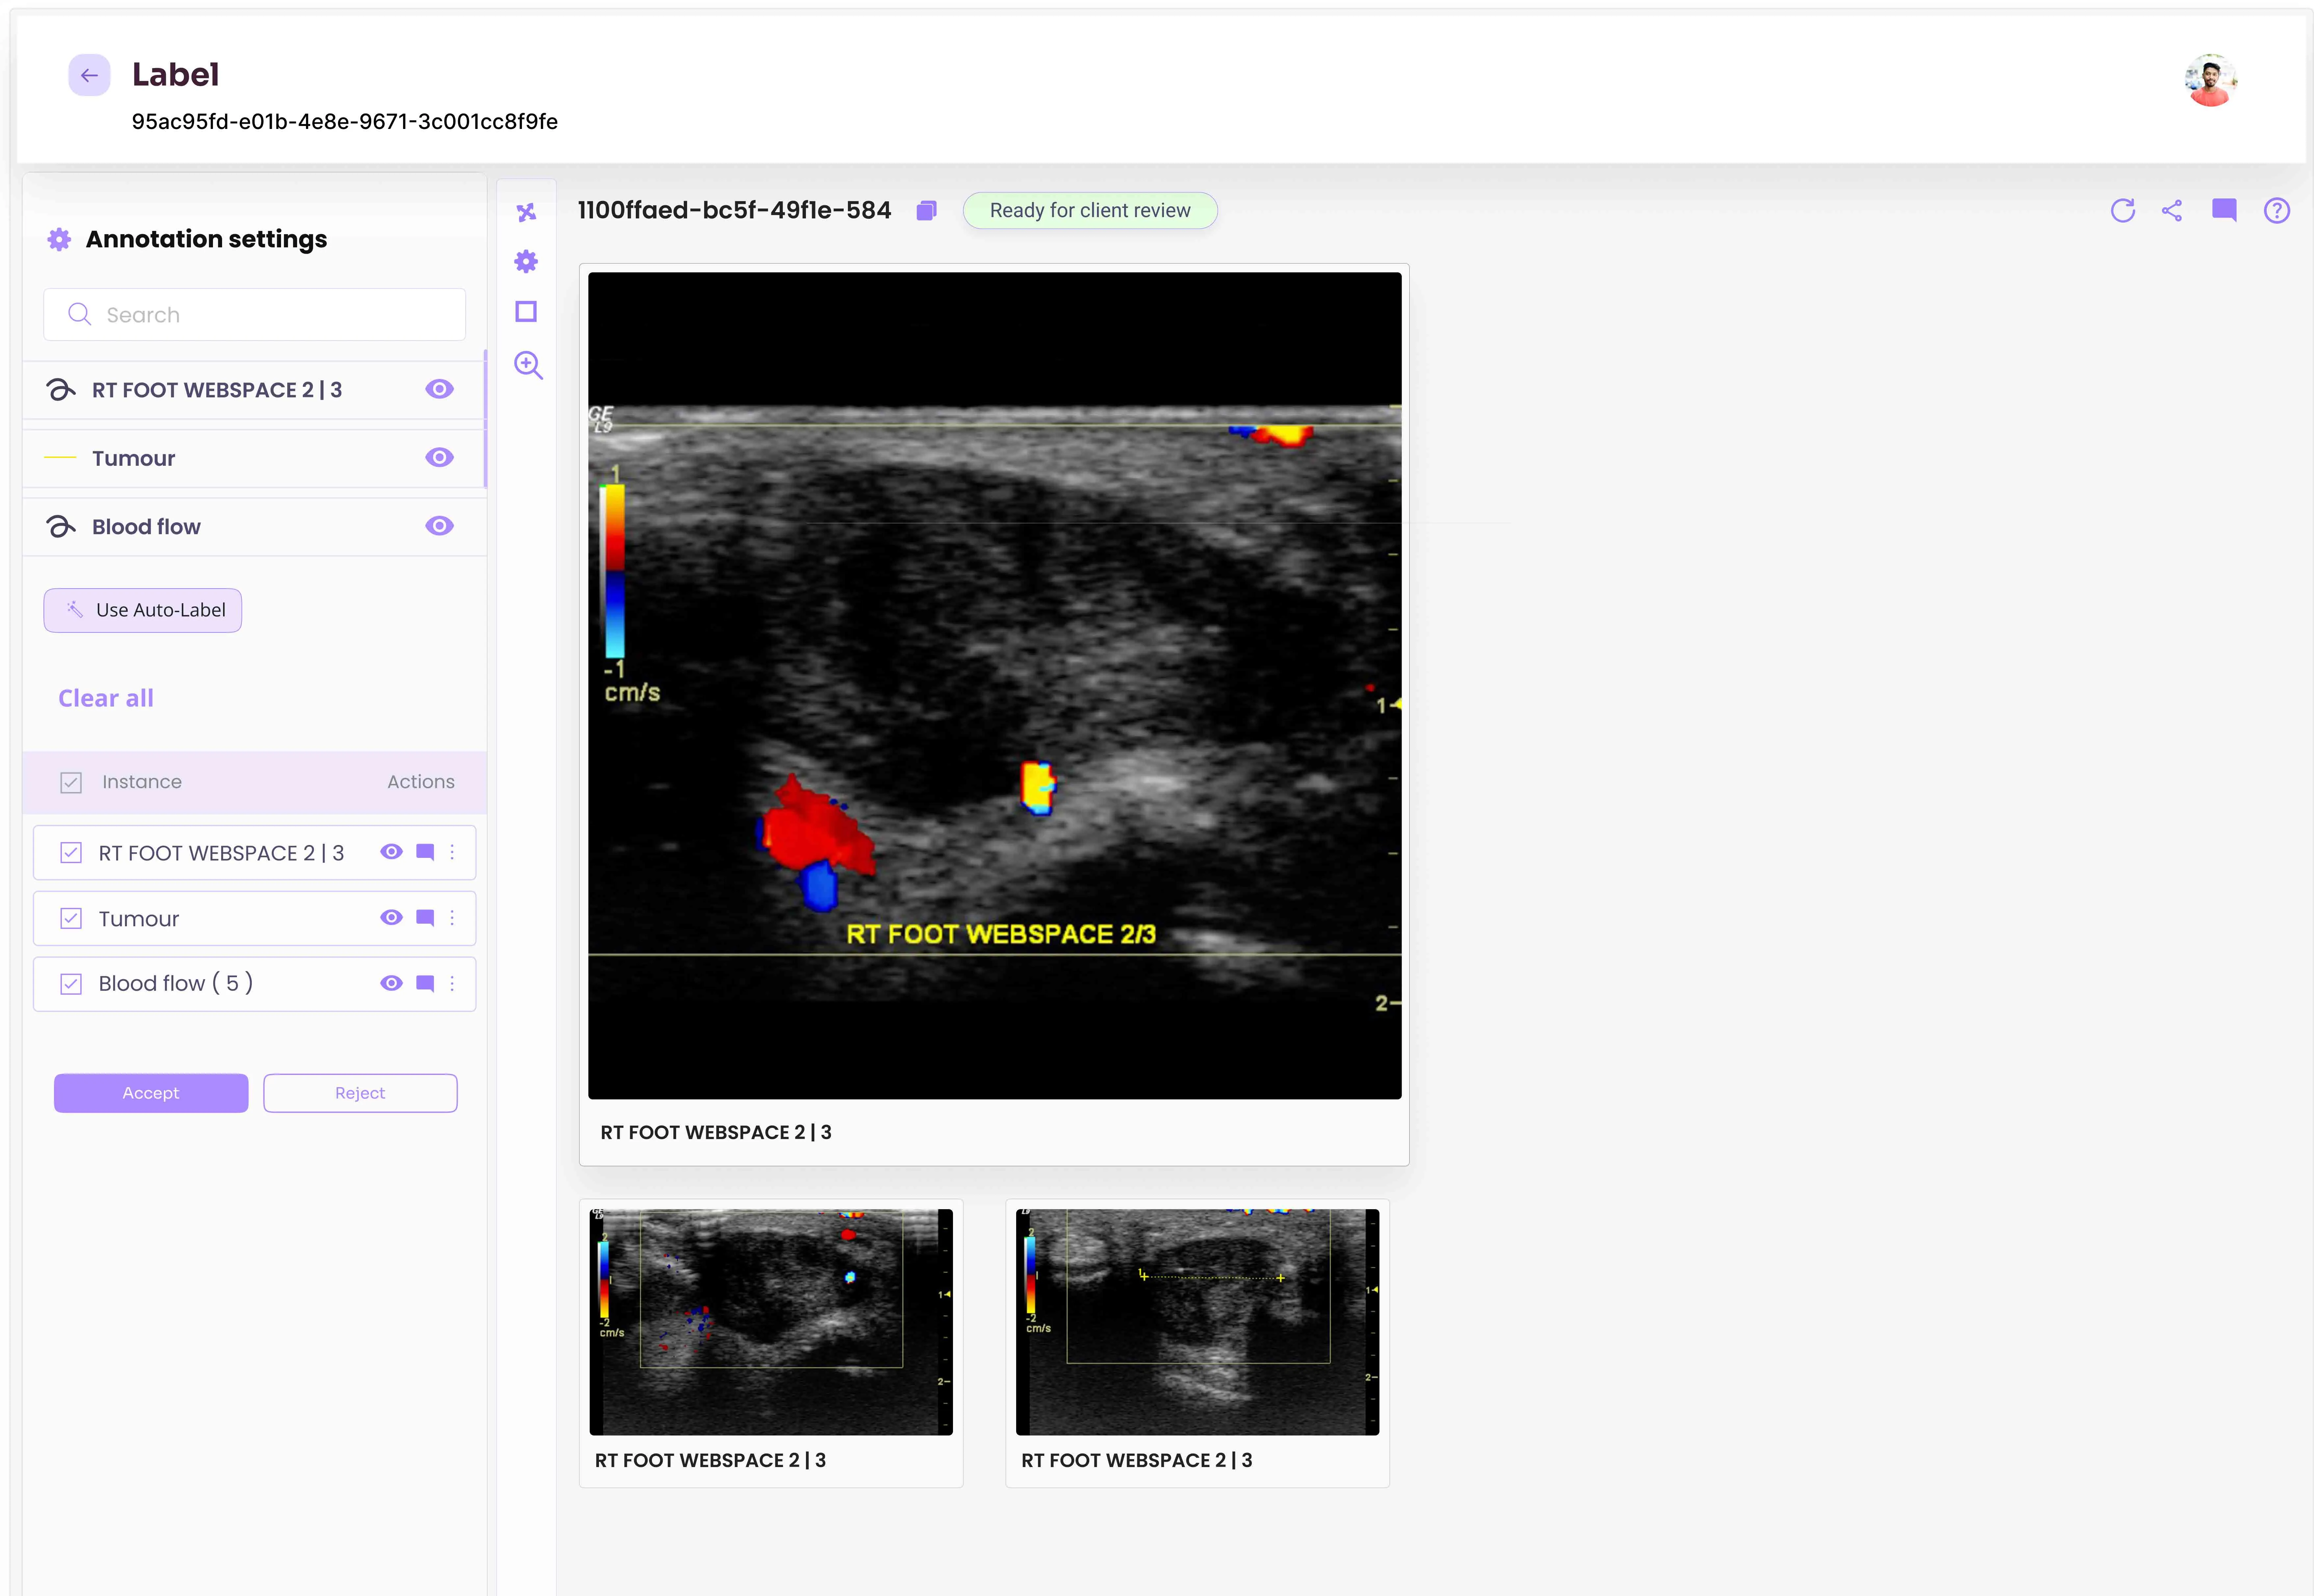Click the freehand icon beside RT FOOT WEBSPACE class

point(61,390)
